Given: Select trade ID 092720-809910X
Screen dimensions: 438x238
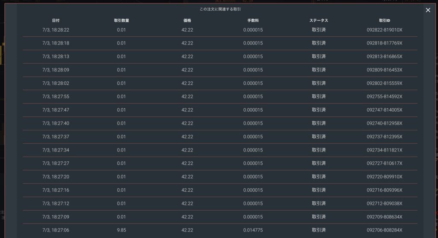Looking at the screenshot, I should 385,177.
